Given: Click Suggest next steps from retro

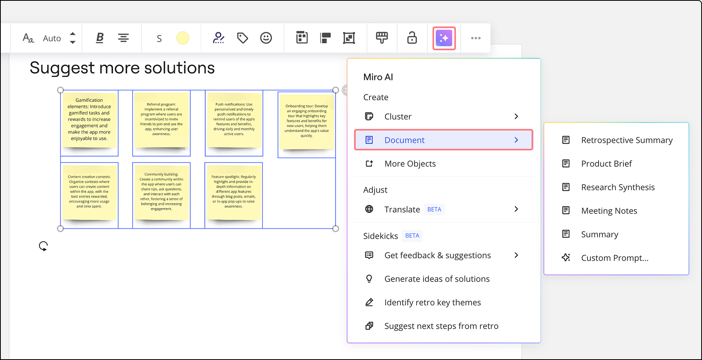Looking at the screenshot, I should pos(441,326).
